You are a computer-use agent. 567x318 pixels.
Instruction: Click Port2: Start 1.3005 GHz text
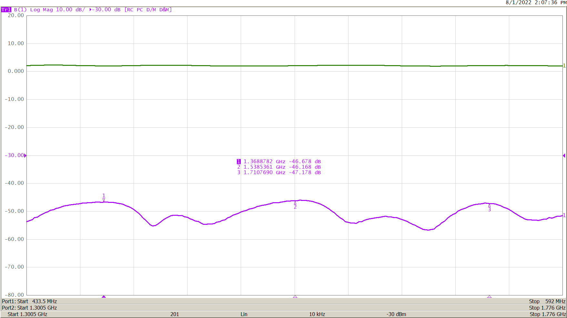(x=29, y=308)
